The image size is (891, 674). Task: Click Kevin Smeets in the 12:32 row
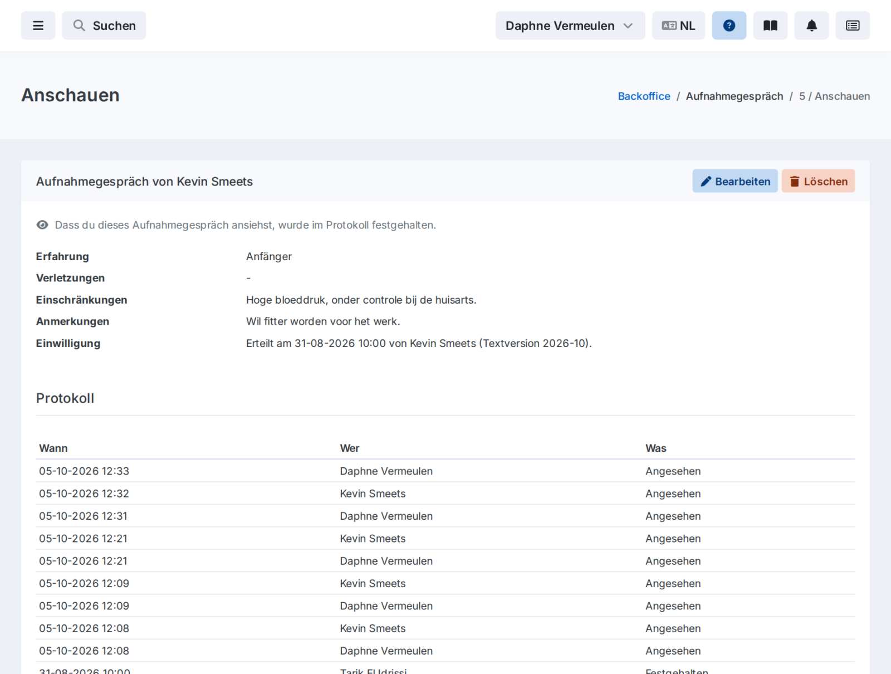[x=373, y=494]
